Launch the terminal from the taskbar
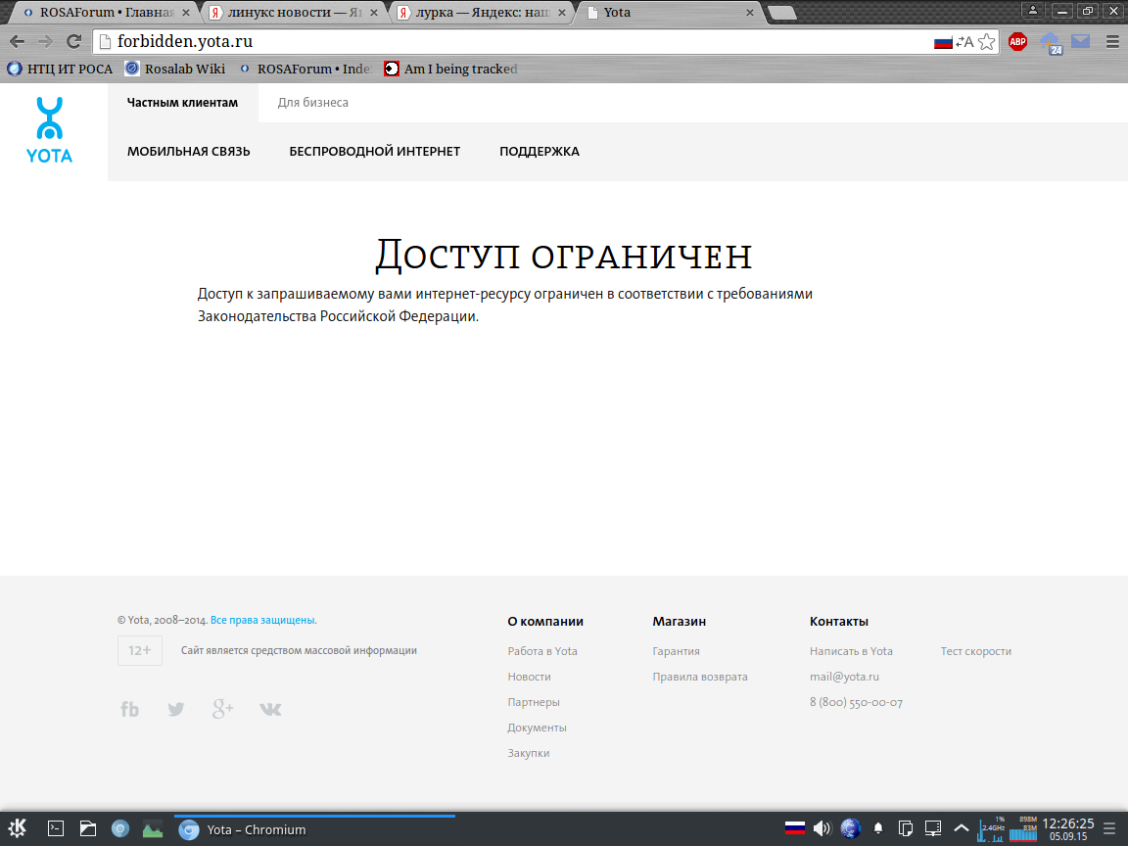This screenshot has height=846, width=1128. point(56,828)
